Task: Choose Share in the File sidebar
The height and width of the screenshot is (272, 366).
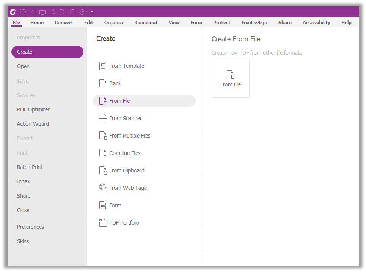Action: point(24,196)
